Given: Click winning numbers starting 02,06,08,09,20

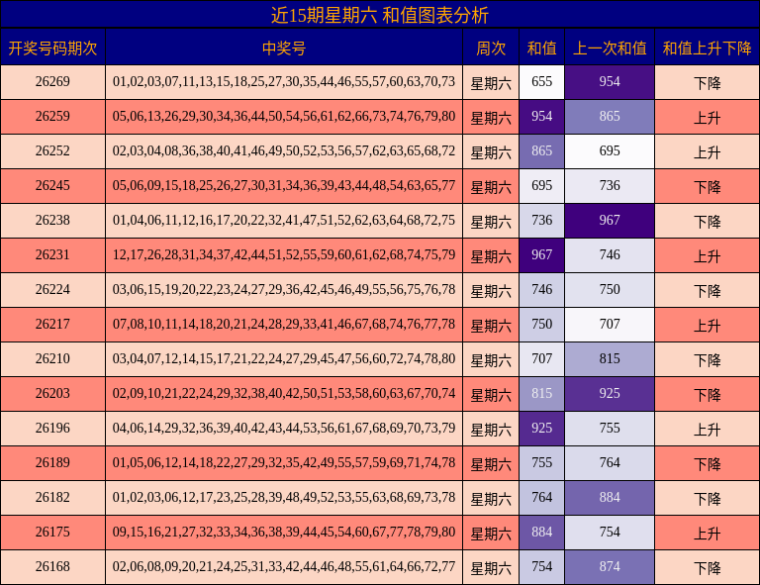Looking at the screenshot, I should pyautogui.click(x=284, y=566).
